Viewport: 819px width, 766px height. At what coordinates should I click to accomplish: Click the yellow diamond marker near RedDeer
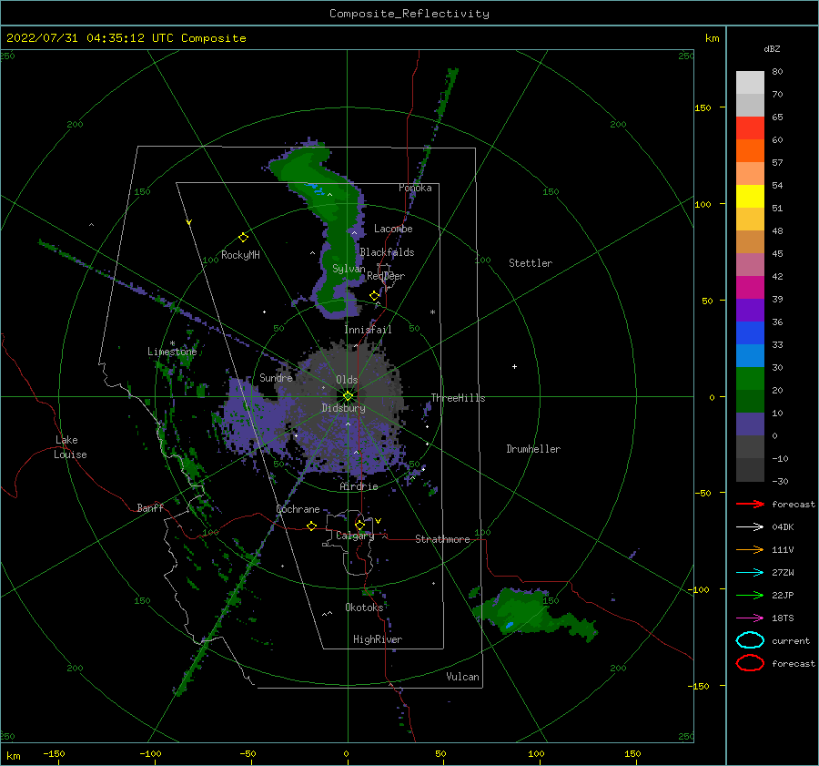(374, 296)
